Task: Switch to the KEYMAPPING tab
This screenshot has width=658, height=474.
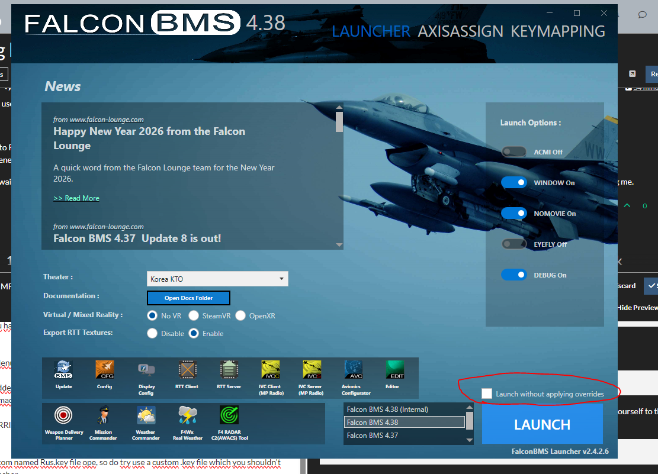Action: 558,31
